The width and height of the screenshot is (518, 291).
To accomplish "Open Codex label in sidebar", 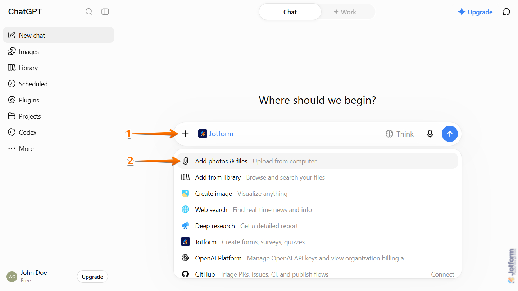I will click(28, 132).
